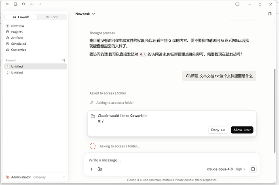Select the first Untitled recent task

[x=36, y=67]
